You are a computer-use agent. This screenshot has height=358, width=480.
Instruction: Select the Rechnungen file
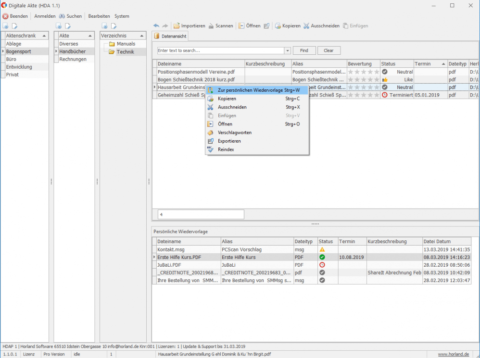tap(76, 59)
